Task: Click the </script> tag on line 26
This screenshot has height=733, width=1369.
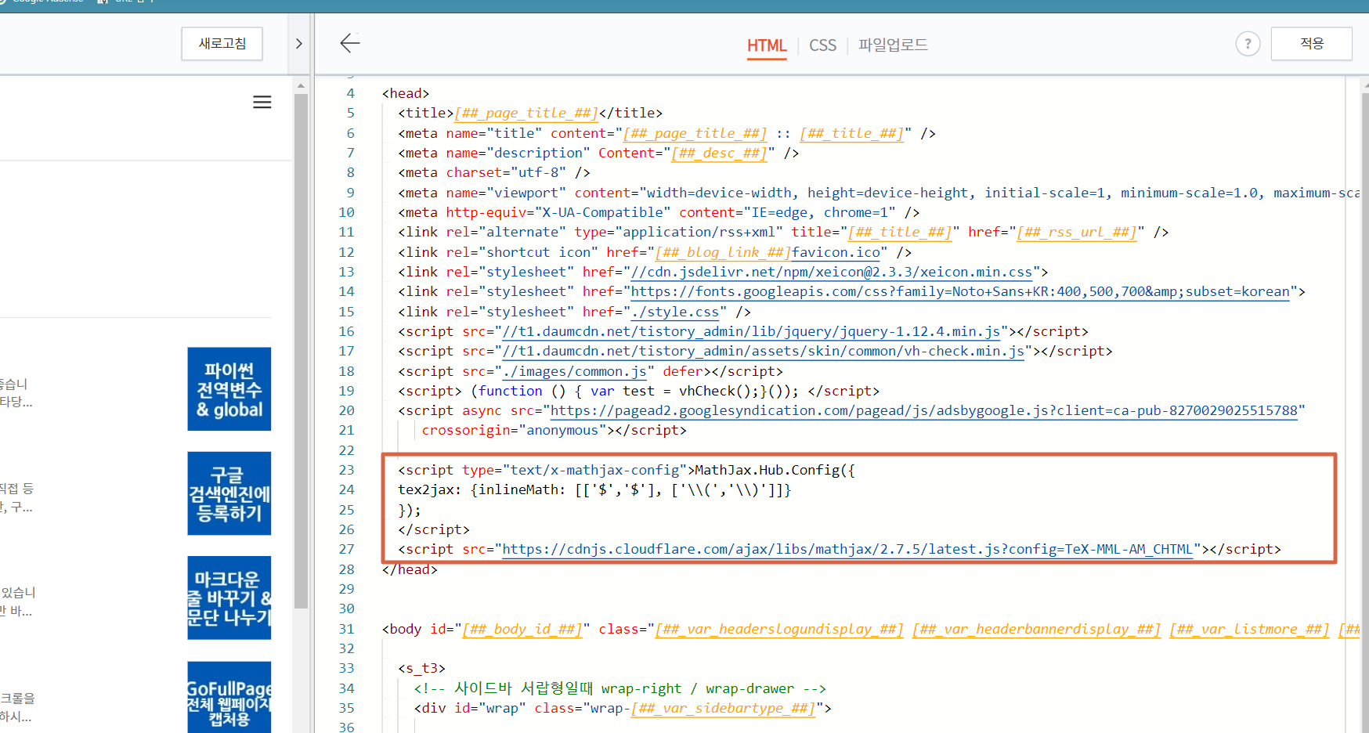Action: tap(434, 529)
